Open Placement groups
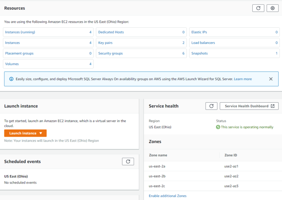Image resolution: width=282 pixels, height=200 pixels. (19, 54)
